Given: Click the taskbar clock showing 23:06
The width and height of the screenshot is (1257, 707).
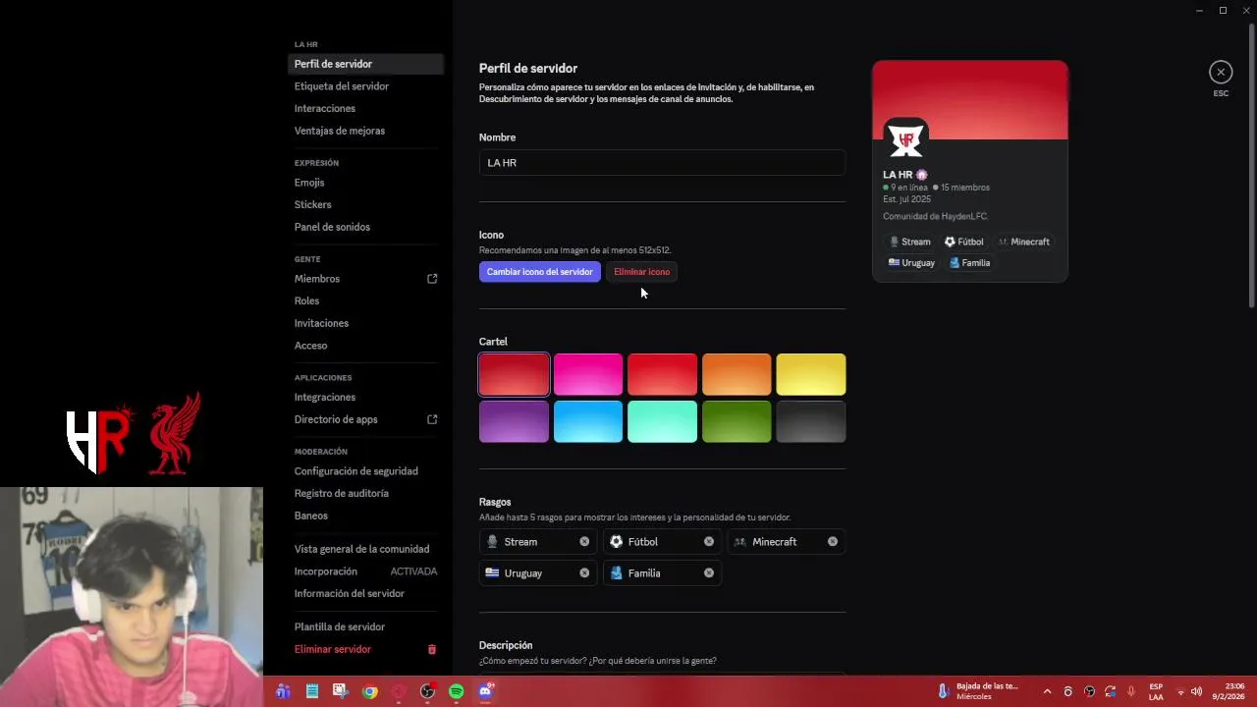Looking at the screenshot, I should pyautogui.click(x=1228, y=691).
